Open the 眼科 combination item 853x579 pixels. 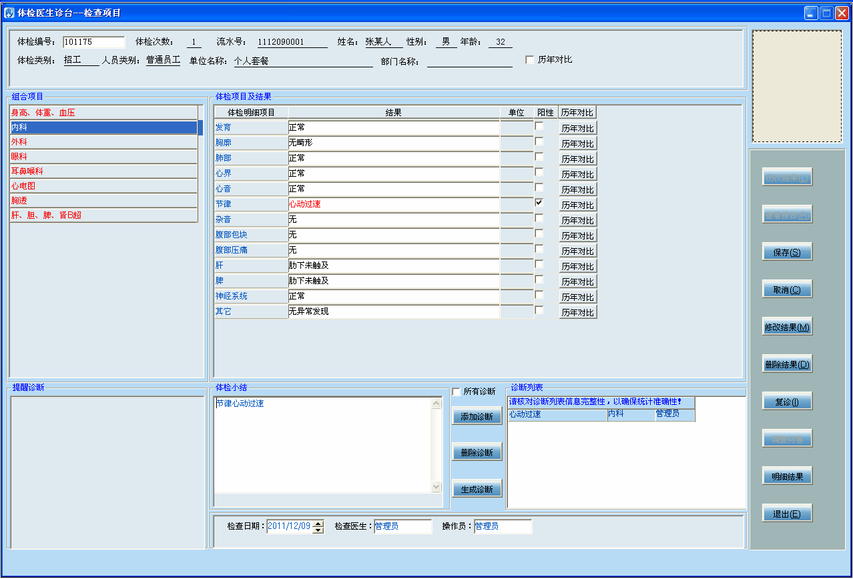103,157
